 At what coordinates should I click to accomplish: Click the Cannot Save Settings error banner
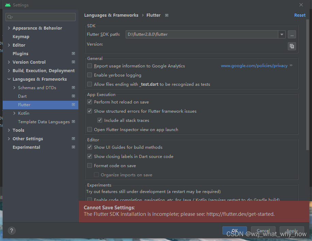(x=194, y=211)
